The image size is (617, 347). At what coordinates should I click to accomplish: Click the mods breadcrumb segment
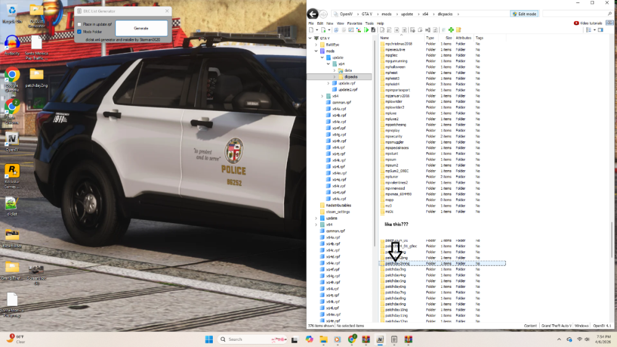(x=386, y=14)
